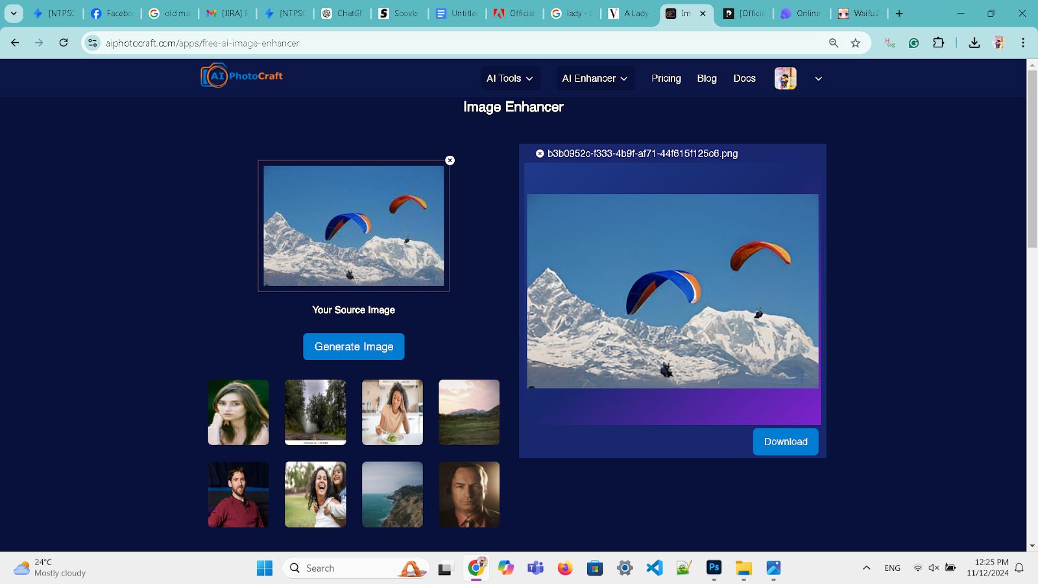This screenshot has height=584, width=1038.
Task: Click the browser Forward arrow
Action: [x=39, y=43]
